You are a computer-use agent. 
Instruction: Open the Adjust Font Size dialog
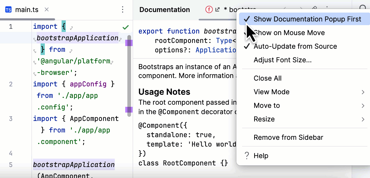tap(283, 60)
